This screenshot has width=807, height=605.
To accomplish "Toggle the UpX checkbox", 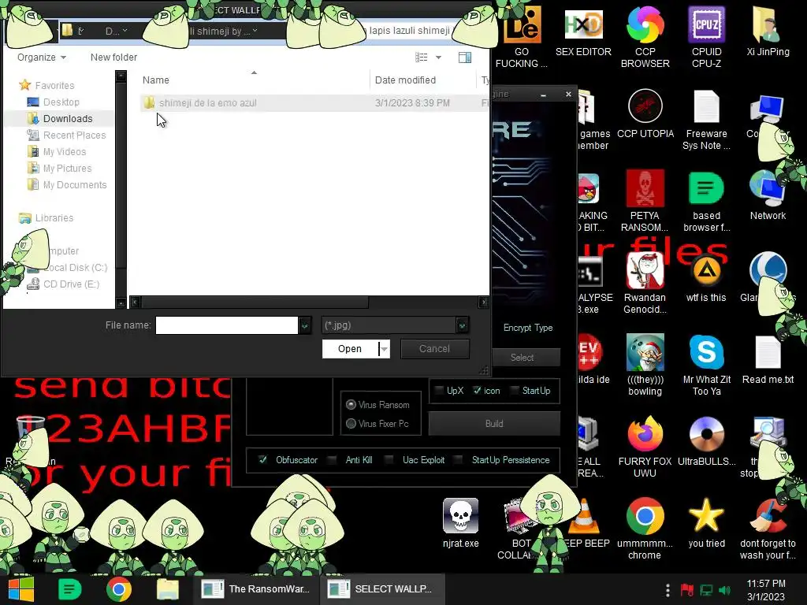I will (439, 391).
